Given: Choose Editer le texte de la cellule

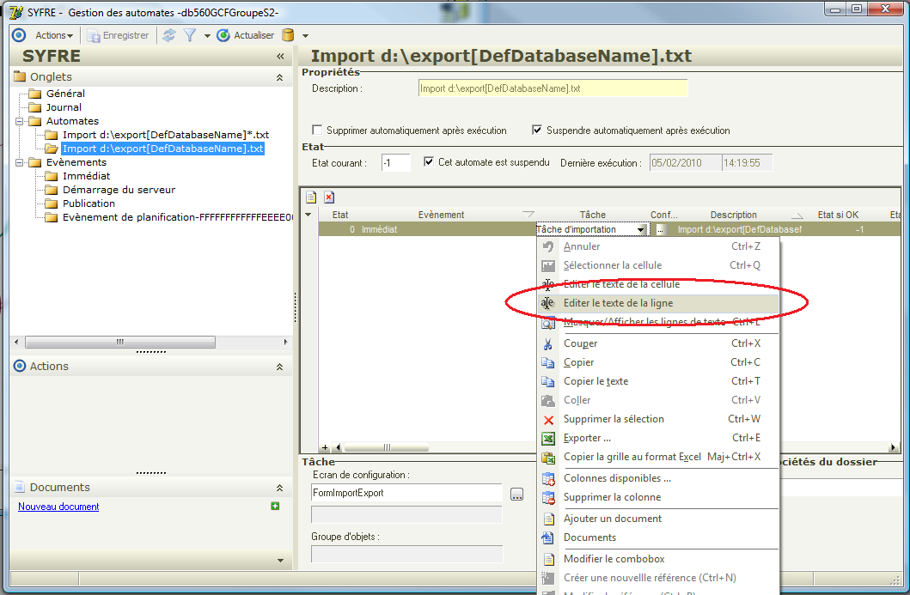Looking at the screenshot, I should [x=658, y=284].
